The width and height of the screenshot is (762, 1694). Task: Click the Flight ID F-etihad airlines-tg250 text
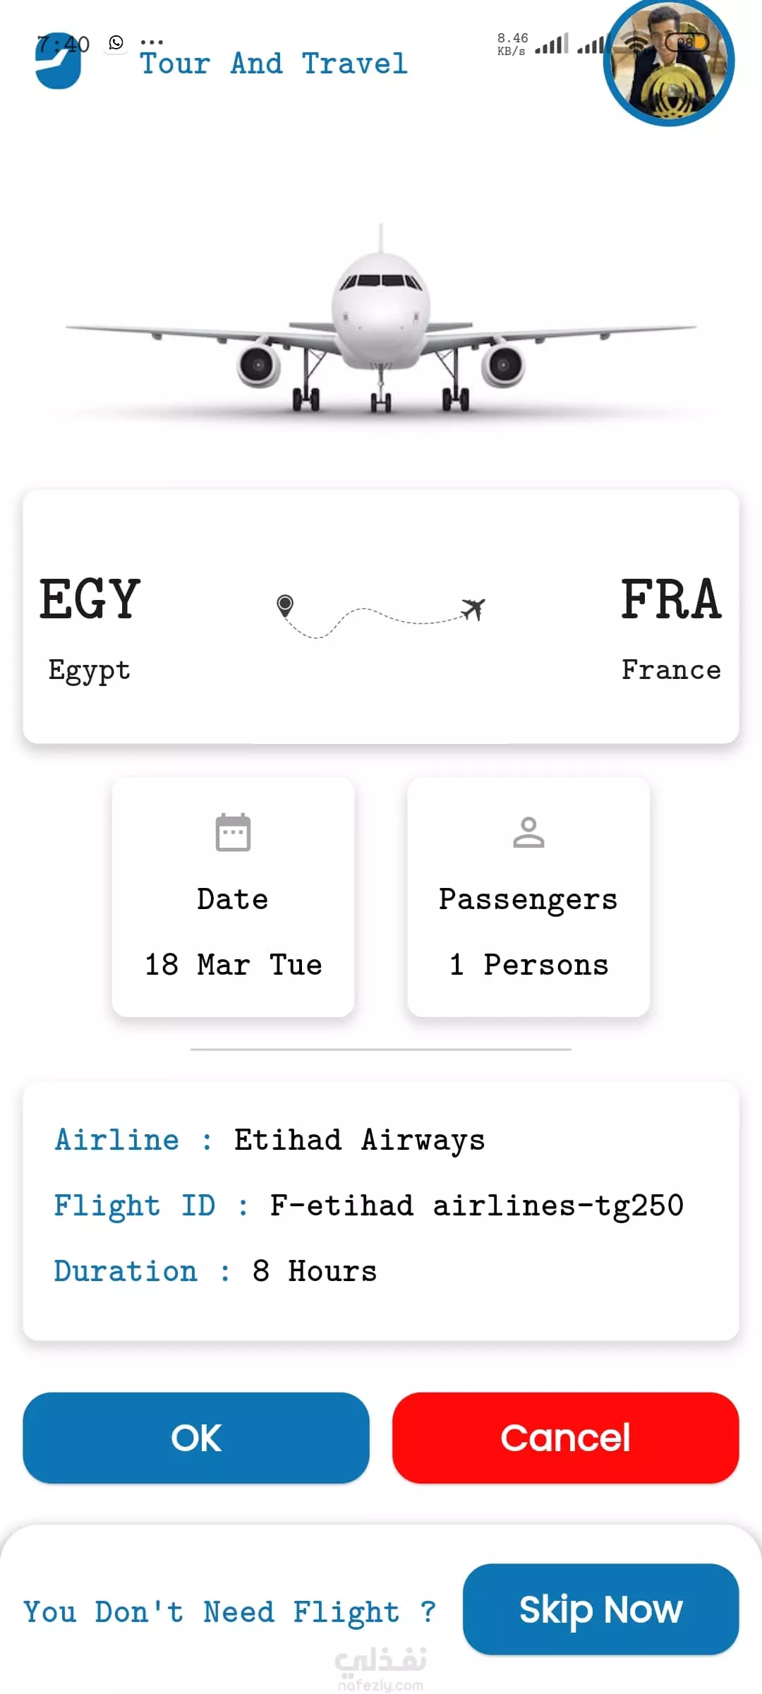(x=369, y=1206)
